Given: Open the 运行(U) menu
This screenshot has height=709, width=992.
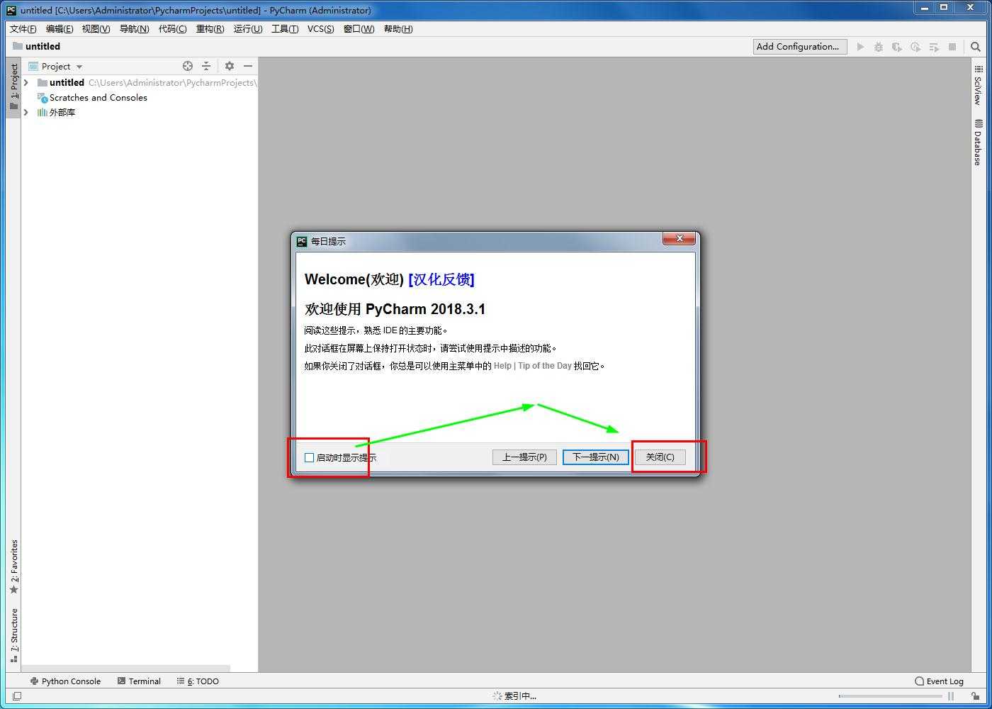Looking at the screenshot, I should (x=248, y=29).
